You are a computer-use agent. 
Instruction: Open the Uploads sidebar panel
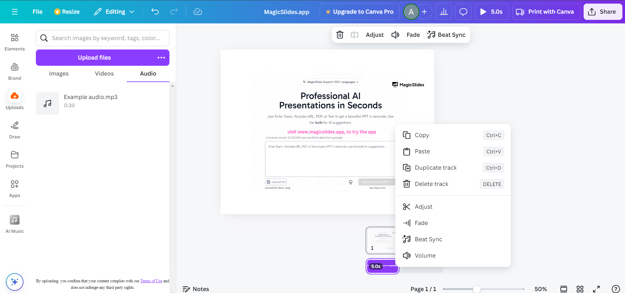click(15, 100)
